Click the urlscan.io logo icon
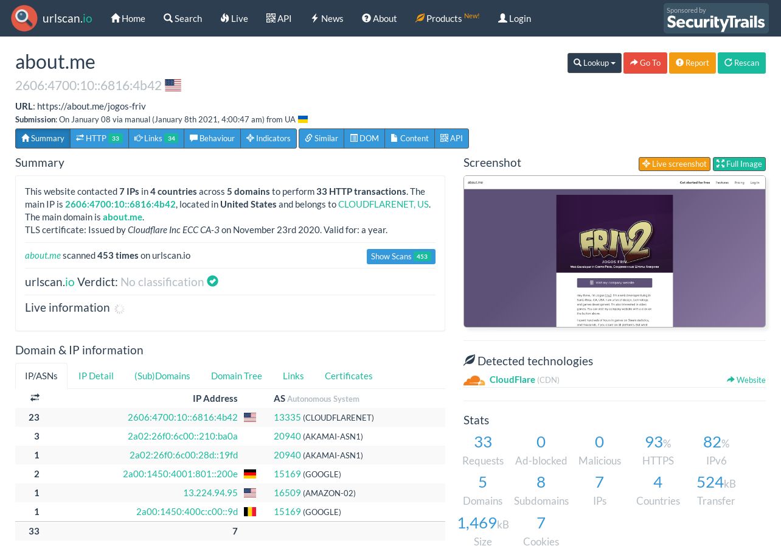 tap(24, 18)
